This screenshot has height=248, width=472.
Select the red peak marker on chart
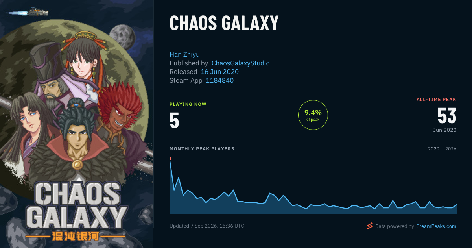pyautogui.click(x=170, y=159)
